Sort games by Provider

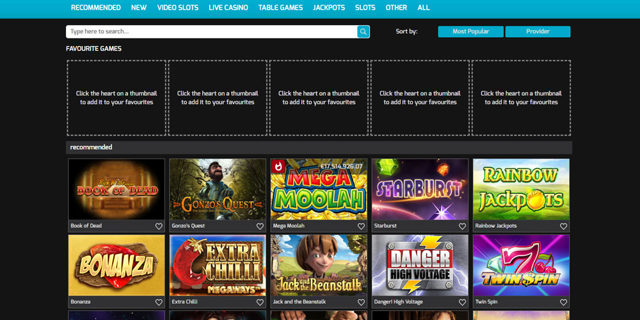coord(538,31)
